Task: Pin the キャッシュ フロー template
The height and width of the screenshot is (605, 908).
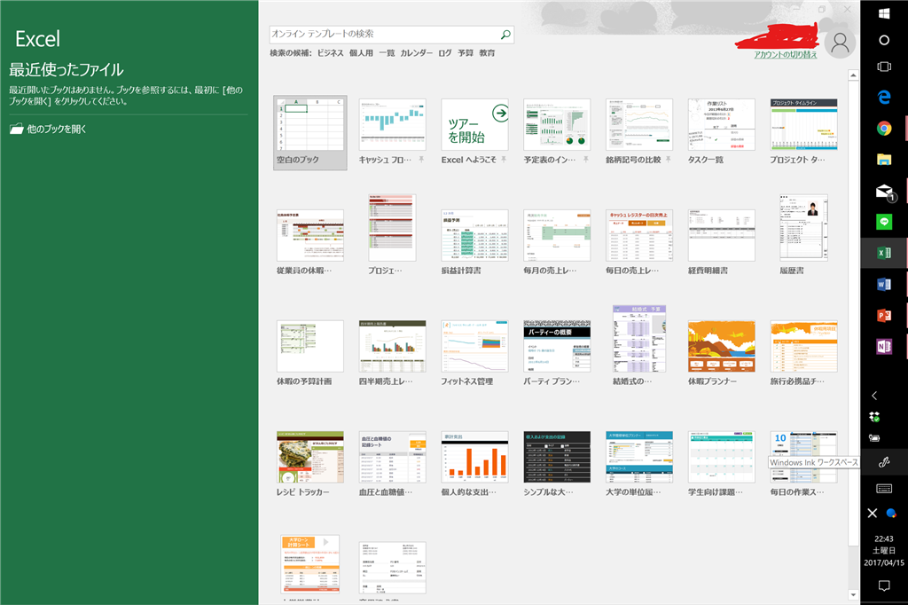Action: tap(421, 160)
